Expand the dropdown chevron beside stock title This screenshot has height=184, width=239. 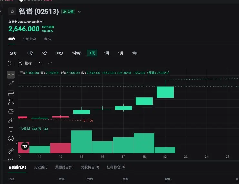click(x=79, y=12)
